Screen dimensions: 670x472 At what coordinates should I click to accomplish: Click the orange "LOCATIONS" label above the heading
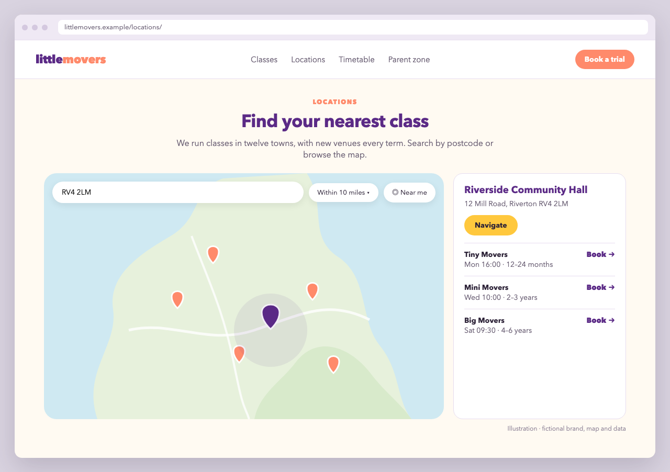point(335,102)
